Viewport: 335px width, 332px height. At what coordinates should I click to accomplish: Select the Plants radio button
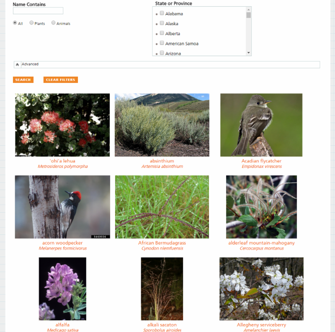tap(31, 23)
